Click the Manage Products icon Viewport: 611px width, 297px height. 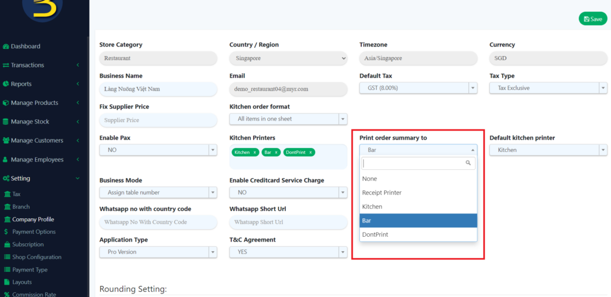pyautogui.click(x=6, y=103)
